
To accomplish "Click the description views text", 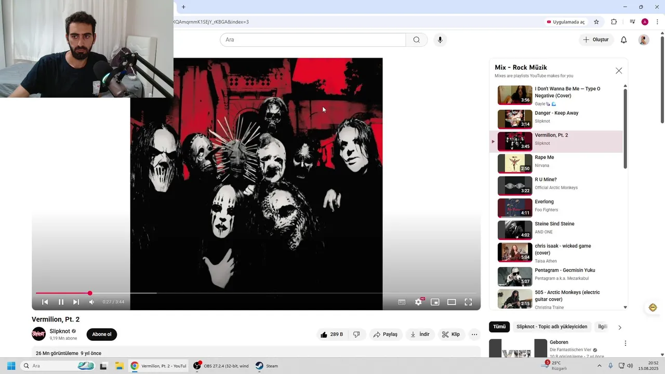I will 57,353.
